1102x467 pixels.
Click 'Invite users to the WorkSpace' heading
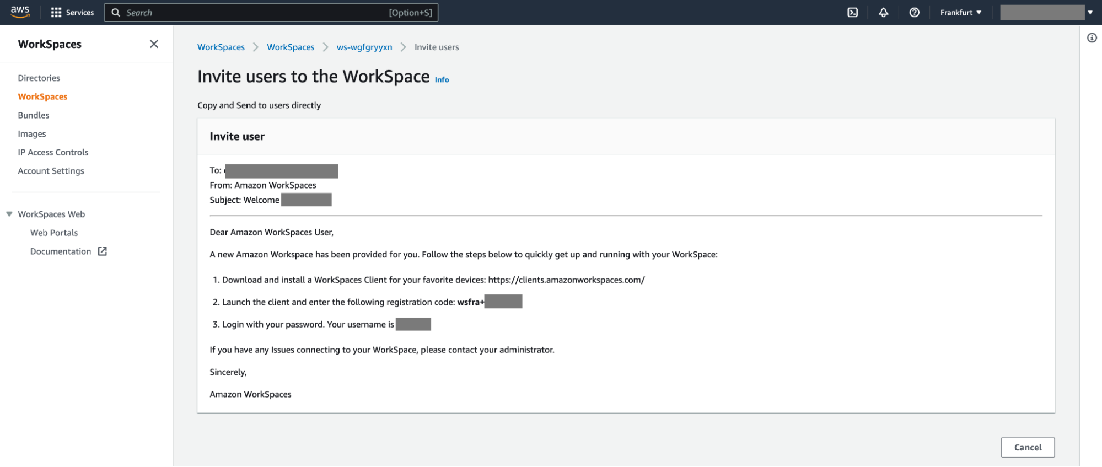point(313,77)
